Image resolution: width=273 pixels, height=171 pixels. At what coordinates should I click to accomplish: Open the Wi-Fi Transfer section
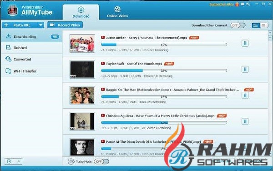[32, 71]
